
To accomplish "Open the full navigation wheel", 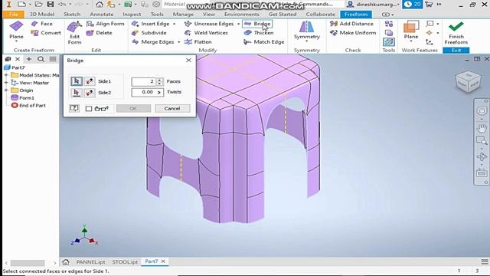I will point(482,110).
